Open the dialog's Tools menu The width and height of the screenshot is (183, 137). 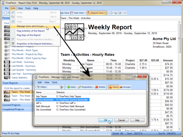pos(55,82)
